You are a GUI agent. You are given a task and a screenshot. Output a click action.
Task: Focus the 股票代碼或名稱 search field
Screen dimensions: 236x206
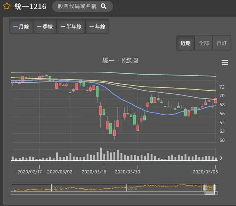click(83, 6)
